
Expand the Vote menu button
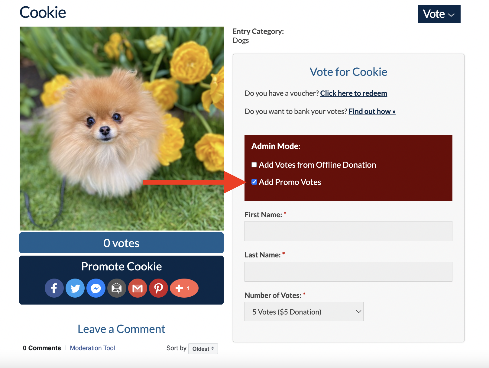coord(439,14)
